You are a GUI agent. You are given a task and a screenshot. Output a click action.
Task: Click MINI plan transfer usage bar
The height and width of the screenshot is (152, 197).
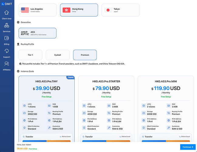click(166, 141)
